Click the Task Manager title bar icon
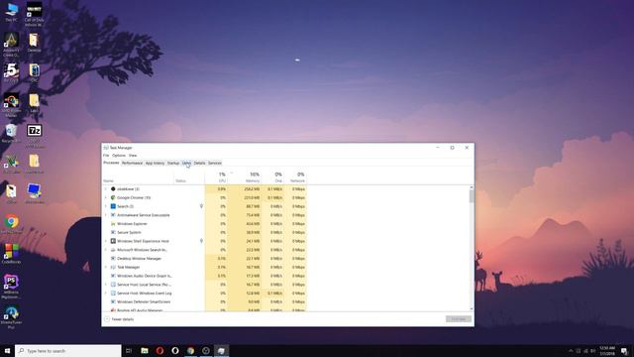This screenshot has height=357, width=634. [x=106, y=148]
